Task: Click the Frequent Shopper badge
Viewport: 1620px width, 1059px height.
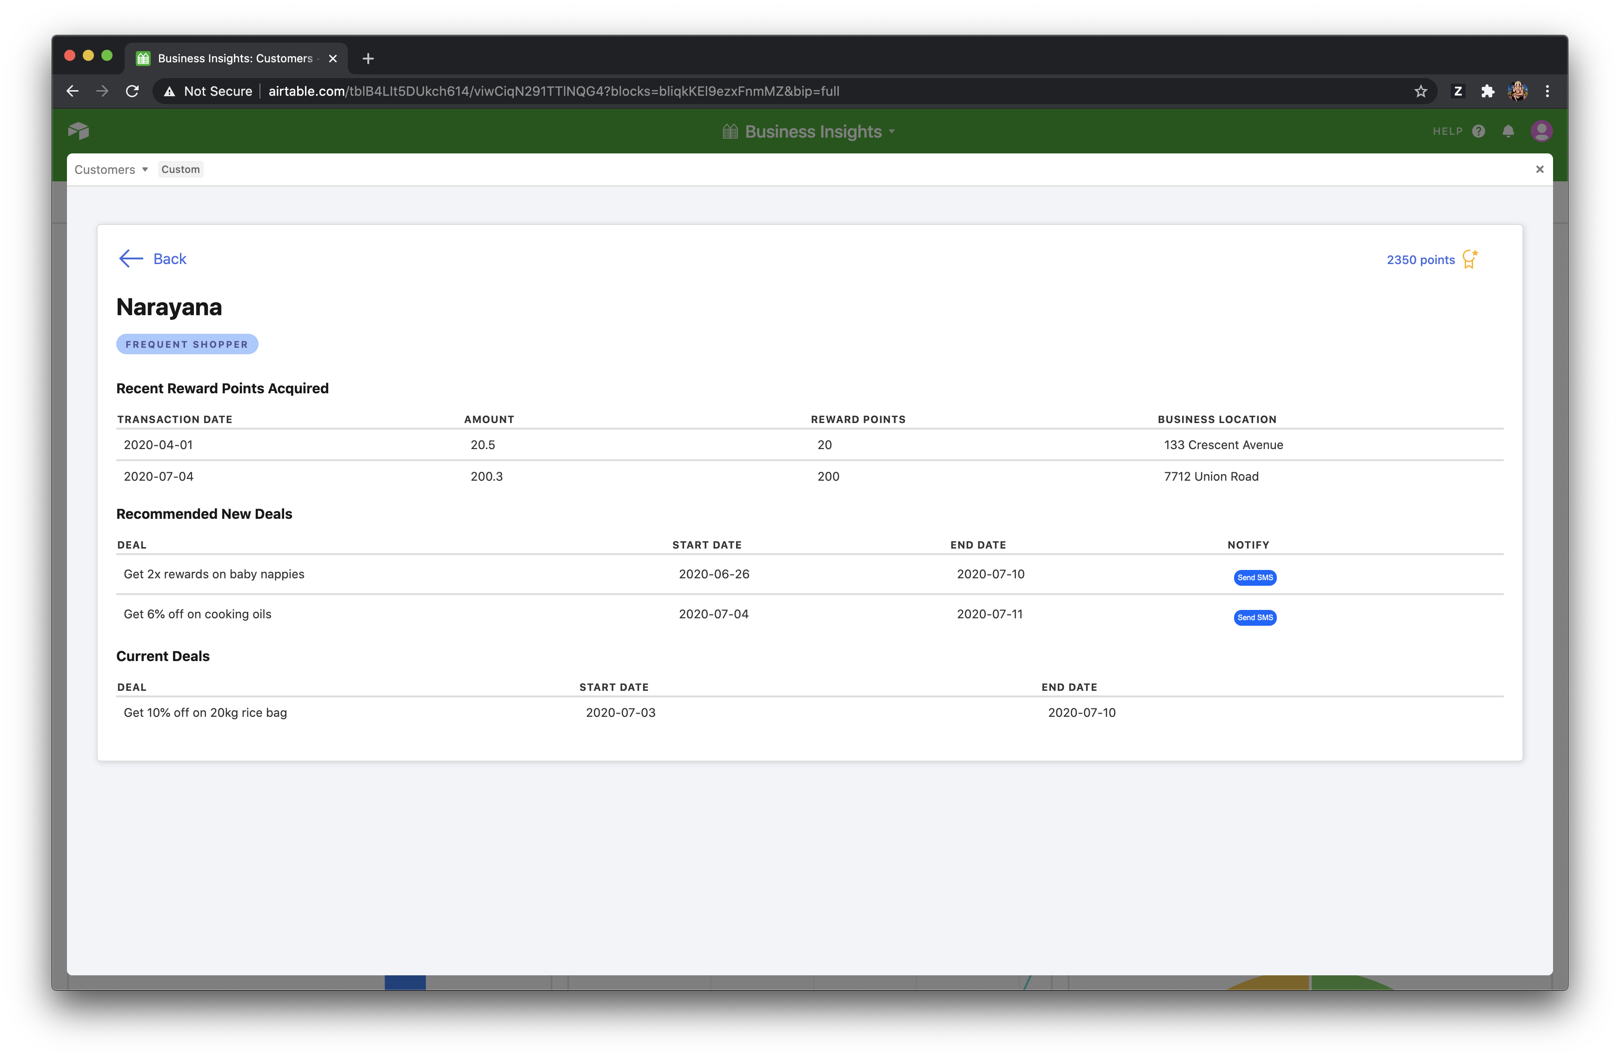Action: pyautogui.click(x=187, y=344)
